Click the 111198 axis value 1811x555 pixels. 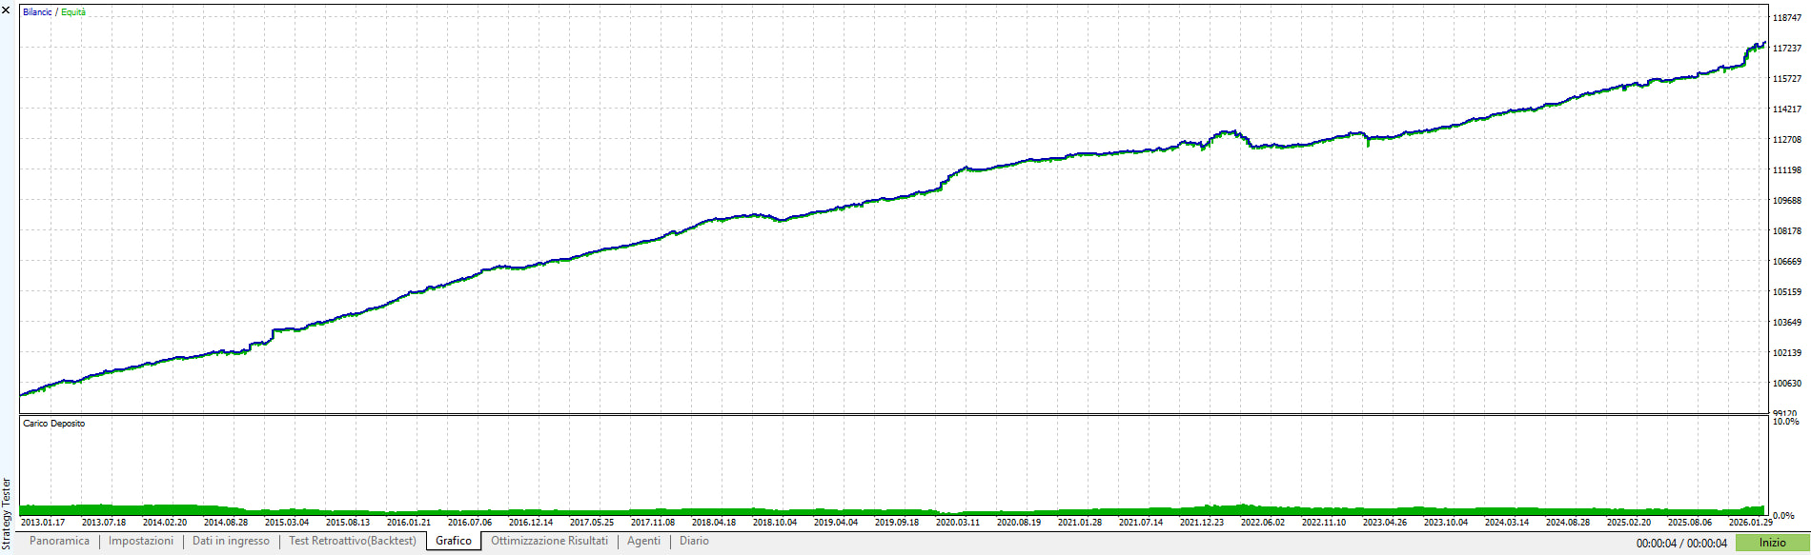click(x=1786, y=169)
